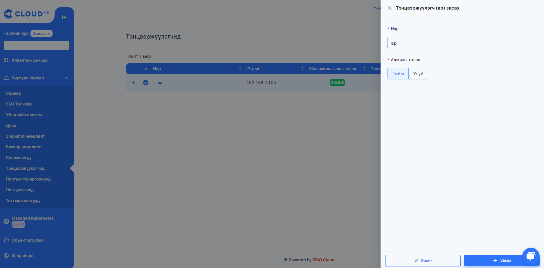Screen dimensions: 544x268
Task: Click the Simplehost globe icon
Action: pyautogui.click(x=6, y=256)
